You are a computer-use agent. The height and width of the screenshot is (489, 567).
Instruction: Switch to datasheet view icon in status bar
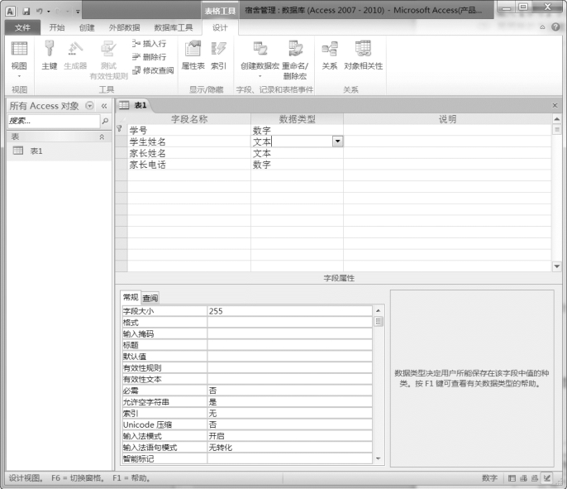point(512,478)
